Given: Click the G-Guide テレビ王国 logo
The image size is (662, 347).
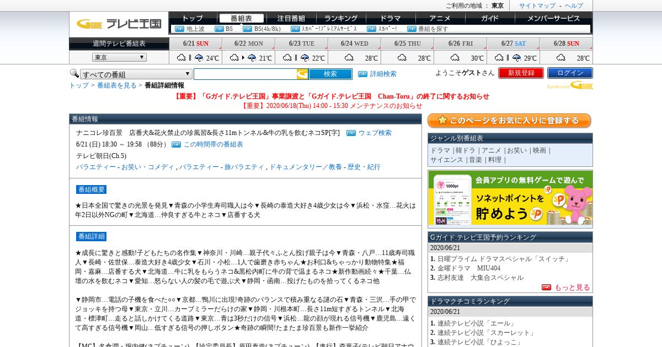Looking at the screenshot, I should tap(119, 24).
